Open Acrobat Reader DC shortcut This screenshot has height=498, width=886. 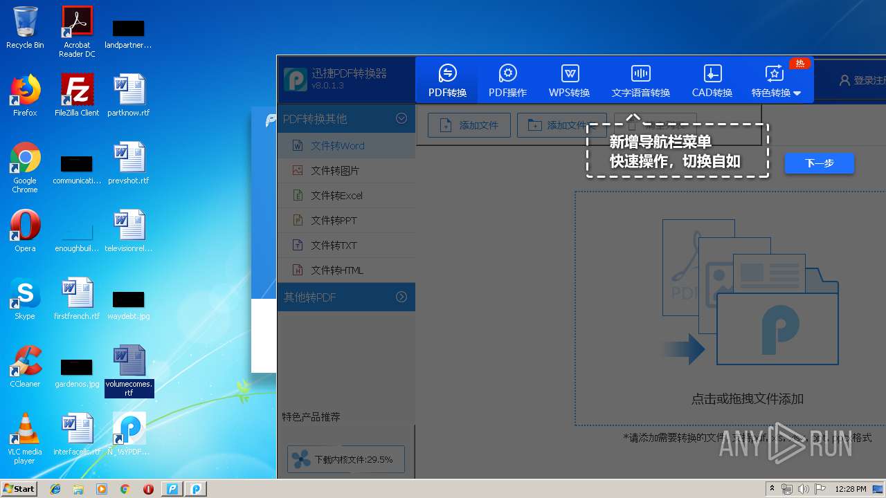tap(77, 32)
